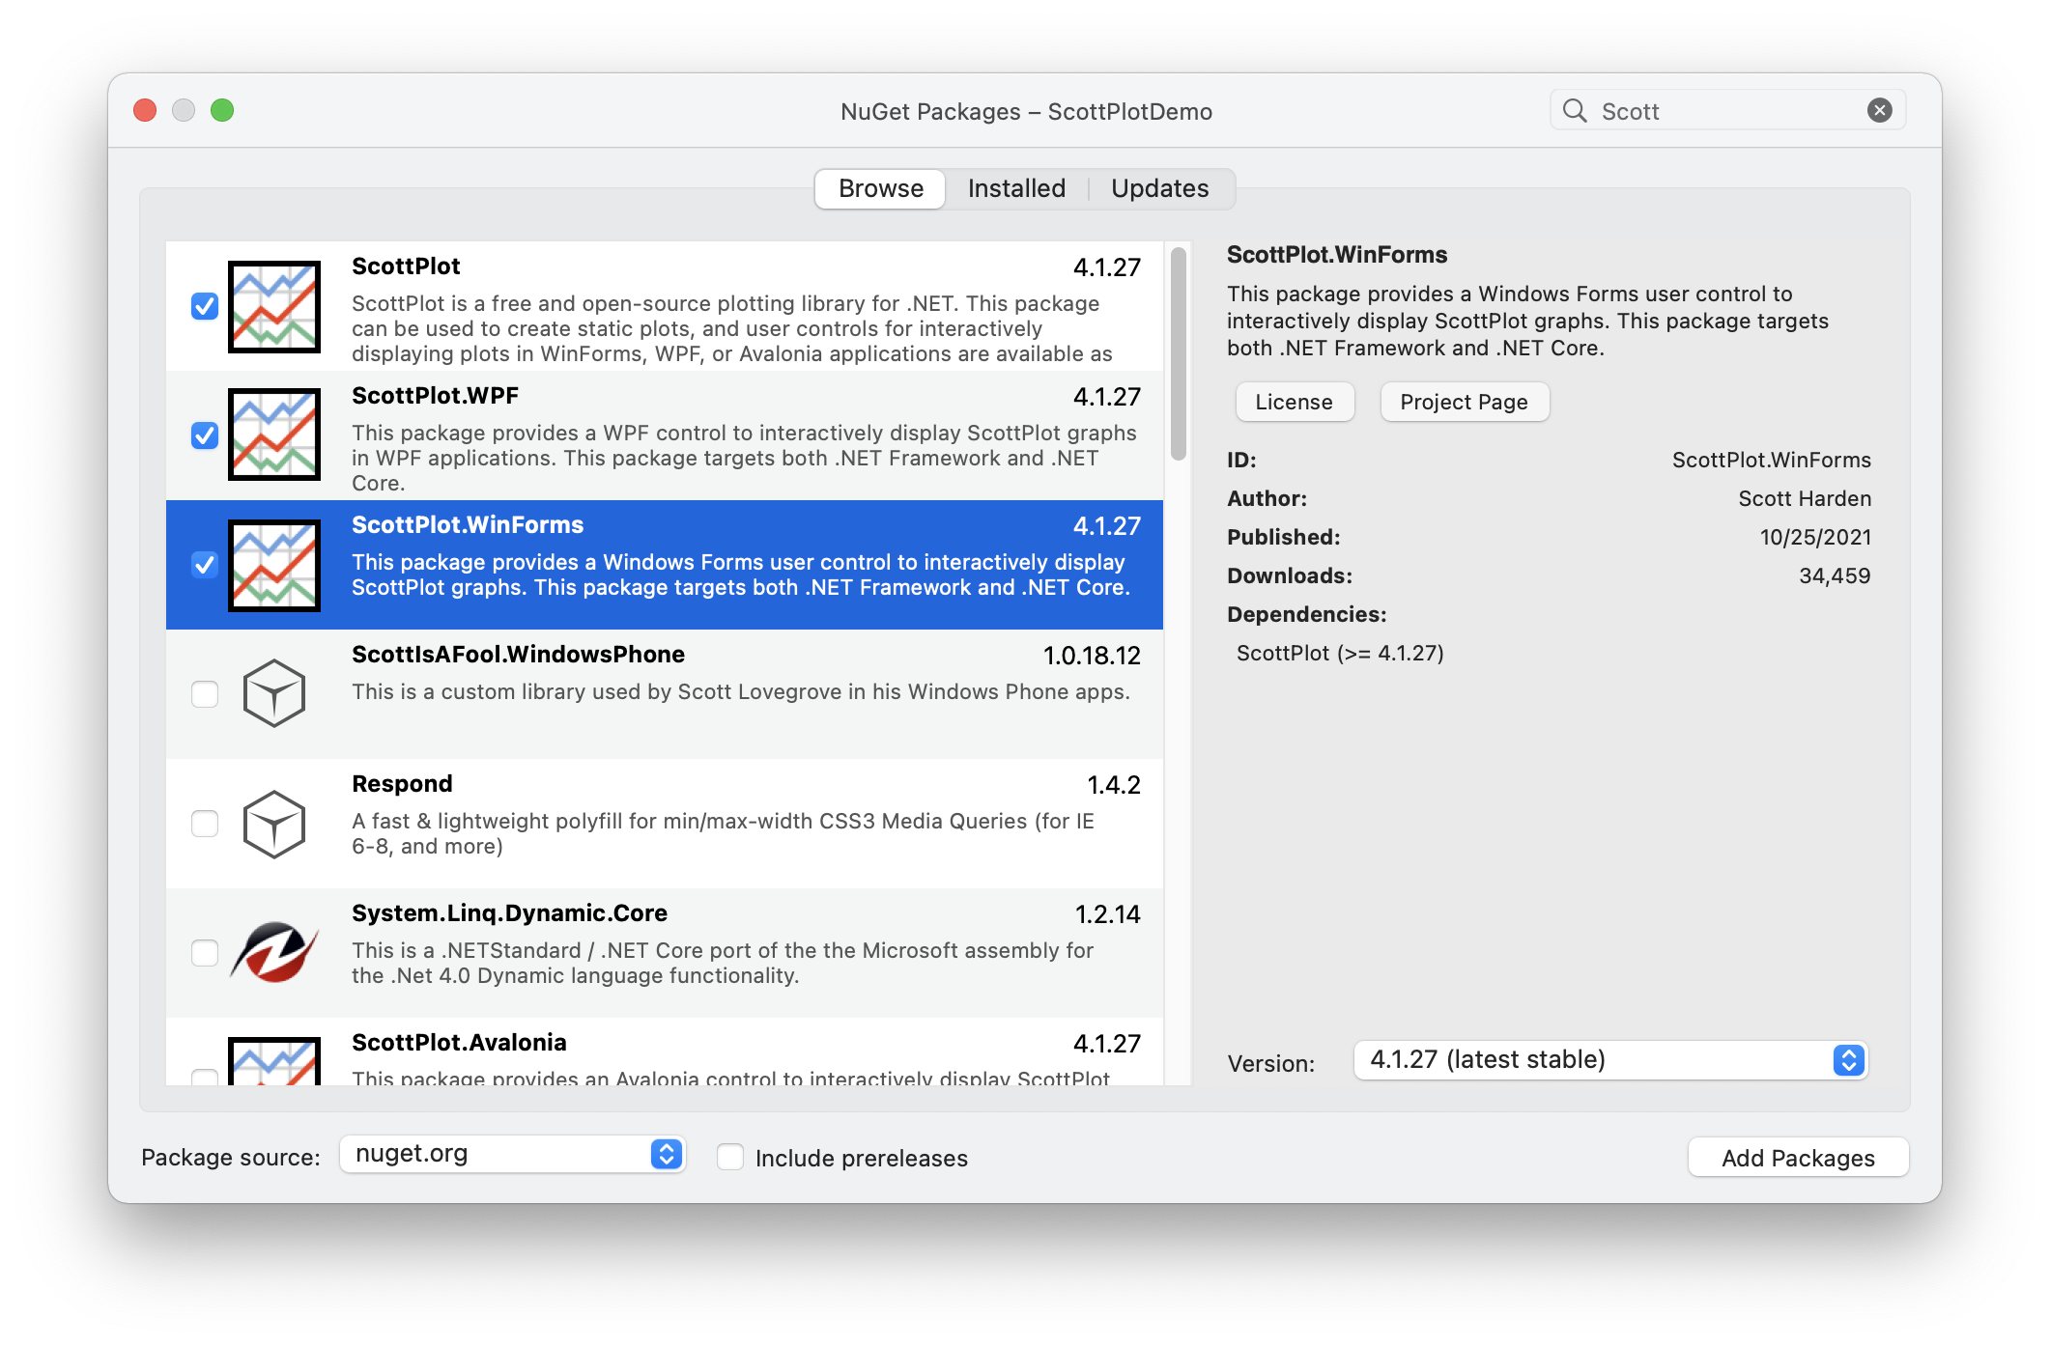
Task: Click the package list vertical scrollbar
Action: point(1178,354)
